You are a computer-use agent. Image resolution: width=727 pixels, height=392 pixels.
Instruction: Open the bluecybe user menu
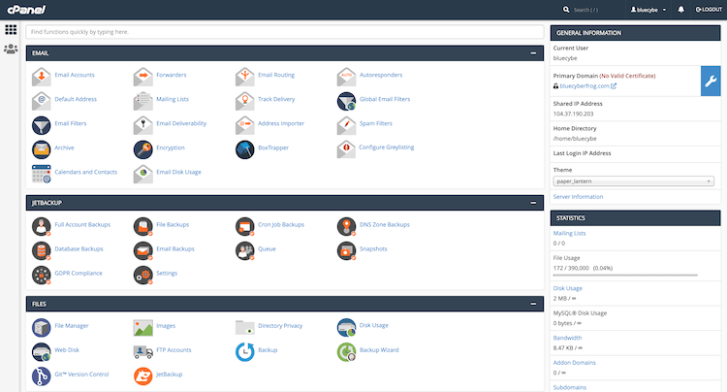pos(648,10)
